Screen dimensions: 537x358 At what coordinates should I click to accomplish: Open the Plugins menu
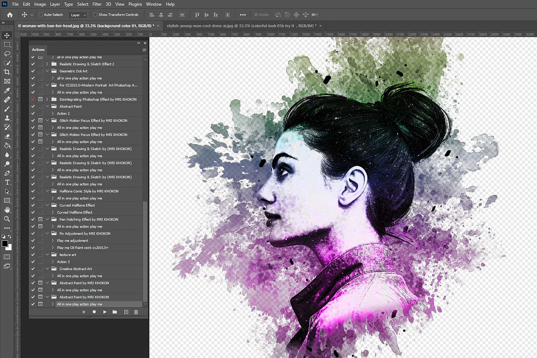tap(135, 4)
